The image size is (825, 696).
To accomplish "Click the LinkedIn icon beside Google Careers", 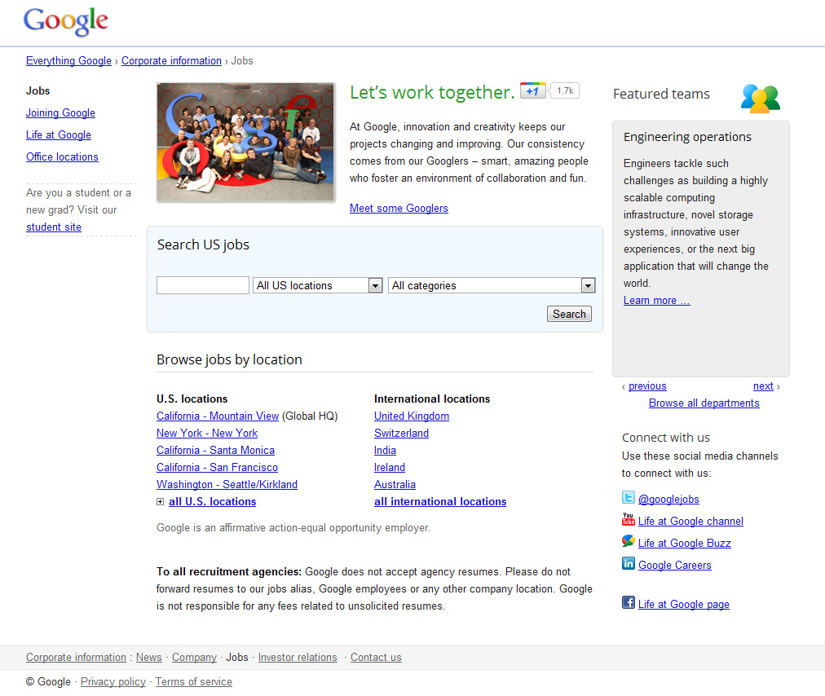I will [629, 563].
